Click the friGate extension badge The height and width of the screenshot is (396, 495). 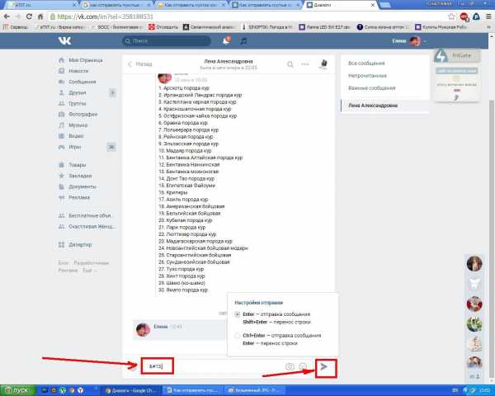click(457, 55)
